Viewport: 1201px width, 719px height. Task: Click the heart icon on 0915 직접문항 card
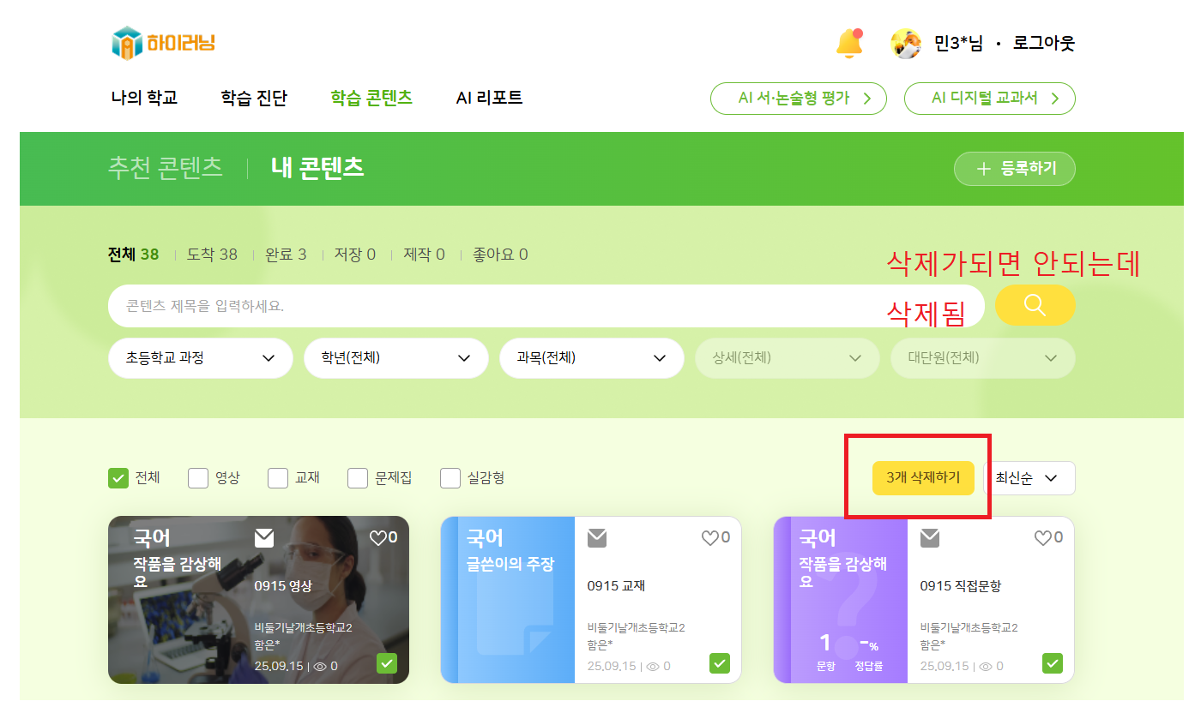pos(1042,537)
